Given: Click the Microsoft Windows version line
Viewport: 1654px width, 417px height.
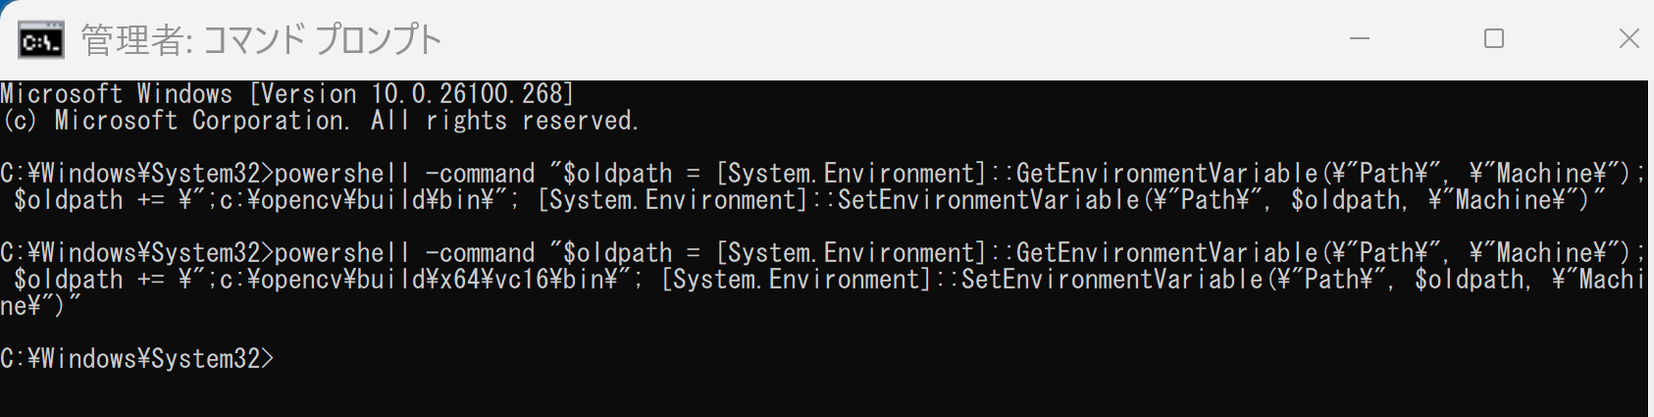Looking at the screenshot, I should pyautogui.click(x=287, y=94).
